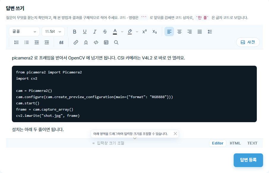Image resolution: width=269 pixels, height=173 pixels.
Task: Apply the font color A button
Action: click(115, 32)
